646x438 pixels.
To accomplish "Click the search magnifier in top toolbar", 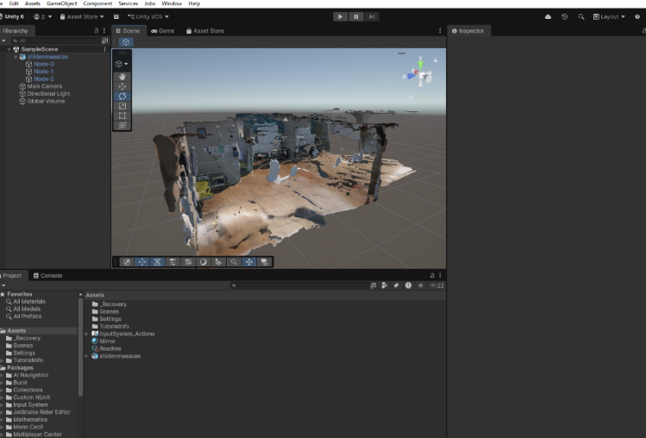I will (581, 16).
